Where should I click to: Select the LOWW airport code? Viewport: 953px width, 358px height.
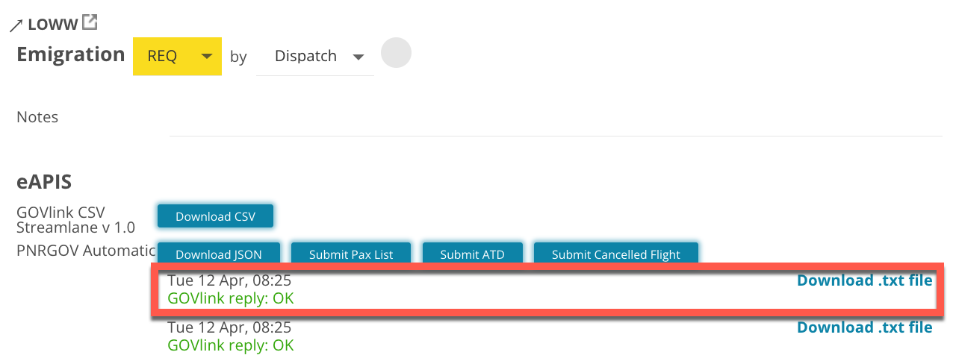(x=52, y=25)
